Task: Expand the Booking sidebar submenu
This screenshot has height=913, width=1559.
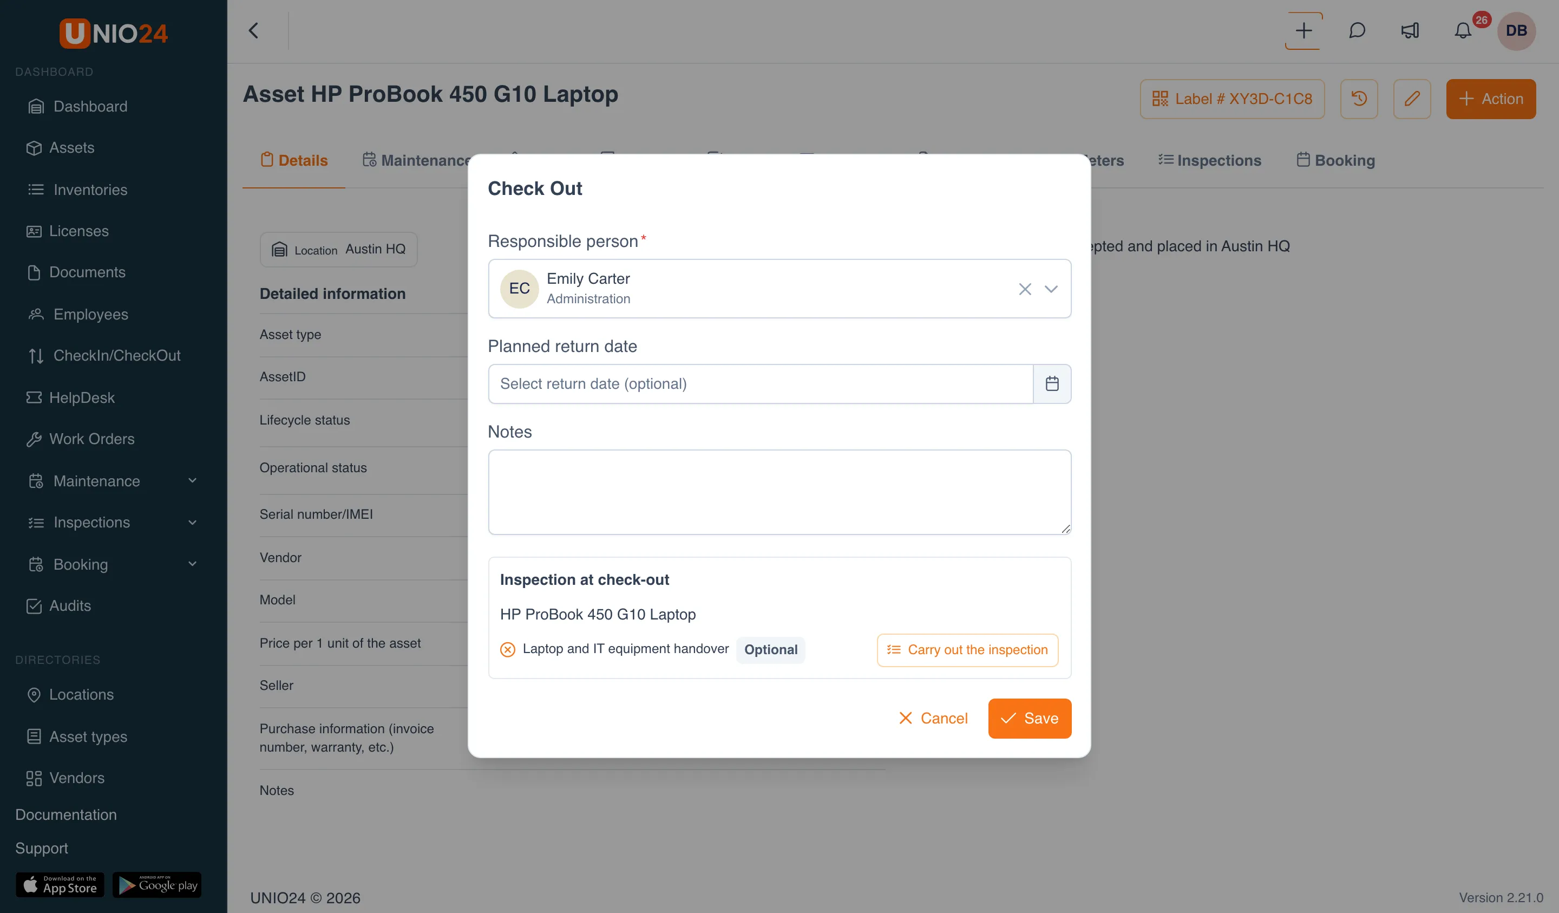Action: pos(192,564)
